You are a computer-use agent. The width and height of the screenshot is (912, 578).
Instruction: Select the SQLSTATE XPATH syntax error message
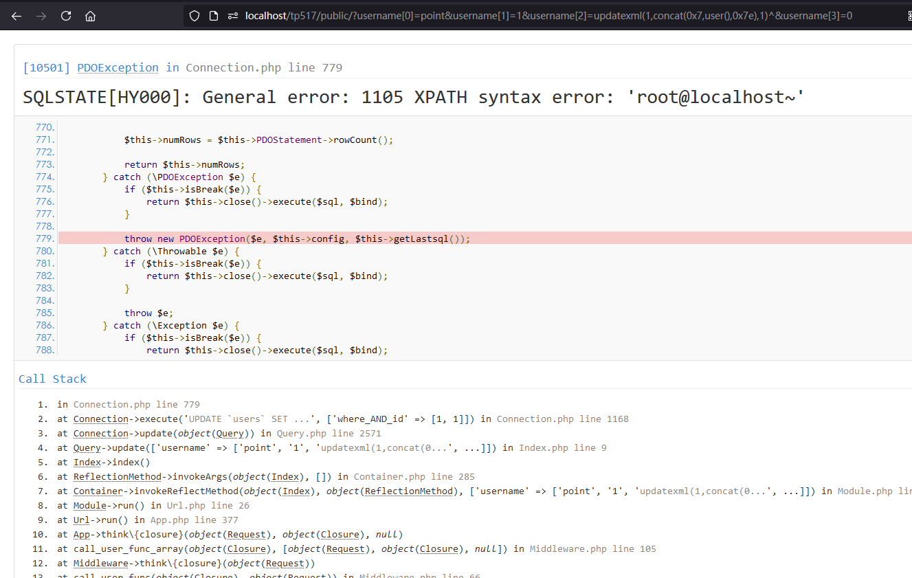tap(414, 98)
